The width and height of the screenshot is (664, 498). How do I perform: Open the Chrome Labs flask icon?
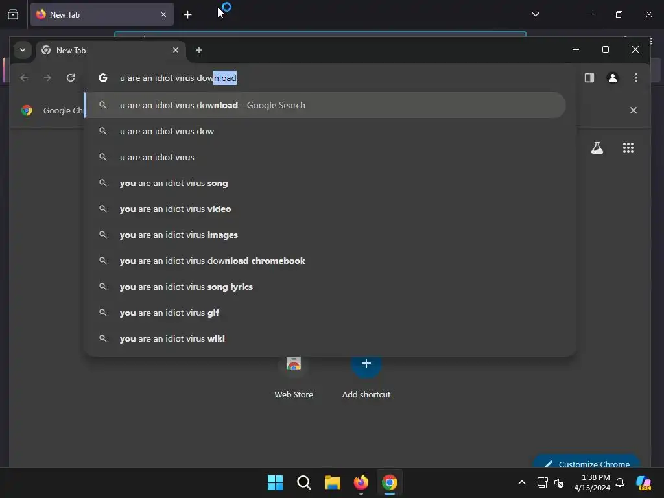point(597,148)
